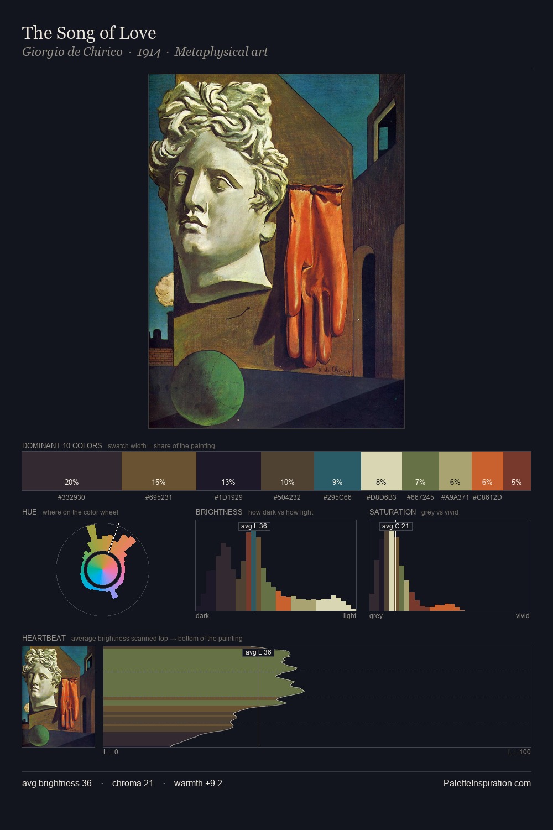Pick the olive green 7% swatch
This screenshot has width=553, height=830.
420,471
